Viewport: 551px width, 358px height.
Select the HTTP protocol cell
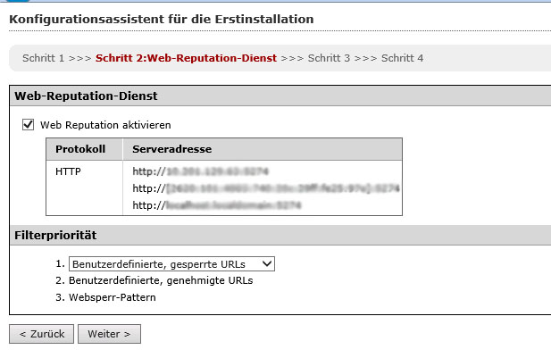click(69, 170)
